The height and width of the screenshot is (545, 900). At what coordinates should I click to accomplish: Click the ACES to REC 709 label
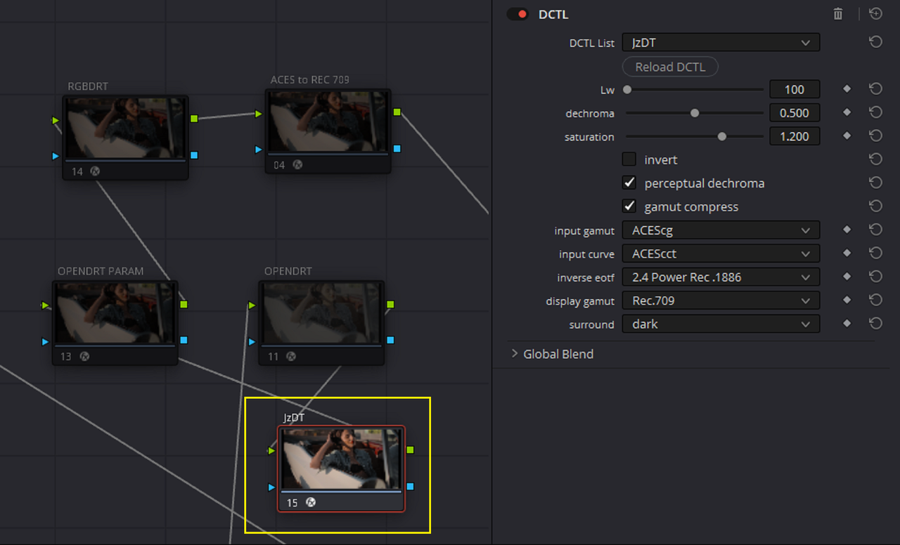pyautogui.click(x=310, y=79)
